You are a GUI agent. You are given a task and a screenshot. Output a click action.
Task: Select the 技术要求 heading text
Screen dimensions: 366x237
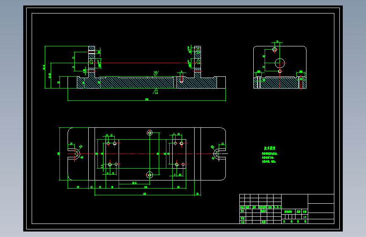[x=270, y=148]
